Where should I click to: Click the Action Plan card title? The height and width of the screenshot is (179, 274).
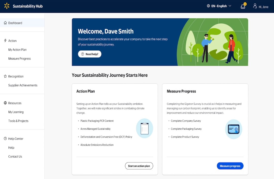(86, 91)
